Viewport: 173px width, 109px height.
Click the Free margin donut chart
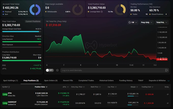pyautogui.click(x=78, y=10)
